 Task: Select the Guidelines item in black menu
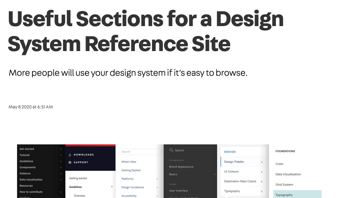[x=26, y=161]
